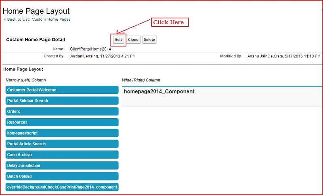This screenshot has height=195, width=323.
Task: Select Delay Jurisdiction component bar
Action: click(x=62, y=165)
